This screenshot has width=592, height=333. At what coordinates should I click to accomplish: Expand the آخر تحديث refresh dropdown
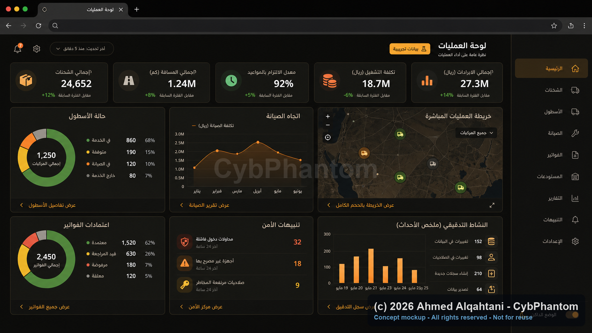tap(82, 49)
